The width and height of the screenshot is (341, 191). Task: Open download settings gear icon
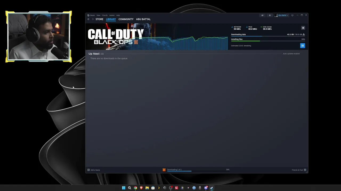coord(303,28)
